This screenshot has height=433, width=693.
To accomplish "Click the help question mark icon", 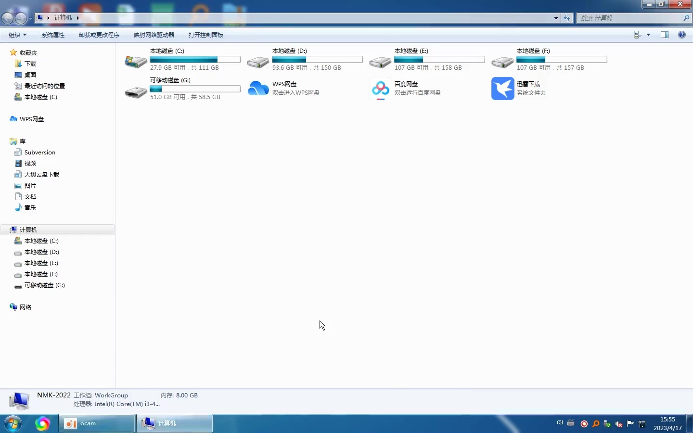I will (681, 35).
